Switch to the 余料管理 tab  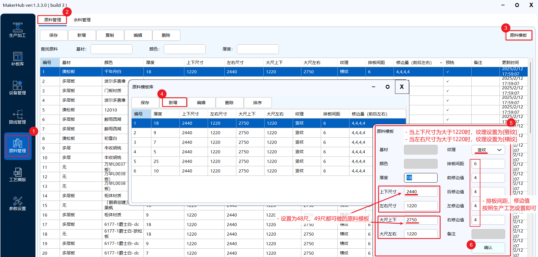tap(82, 20)
